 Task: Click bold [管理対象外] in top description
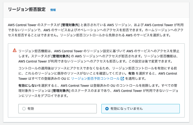pyautogui.click(x=70, y=25)
